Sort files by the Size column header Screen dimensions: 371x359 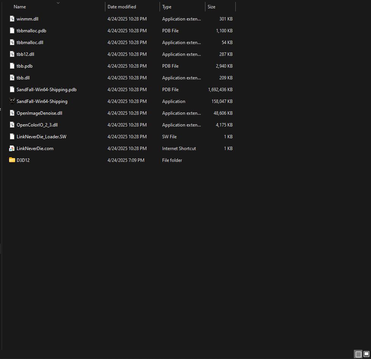211,6
